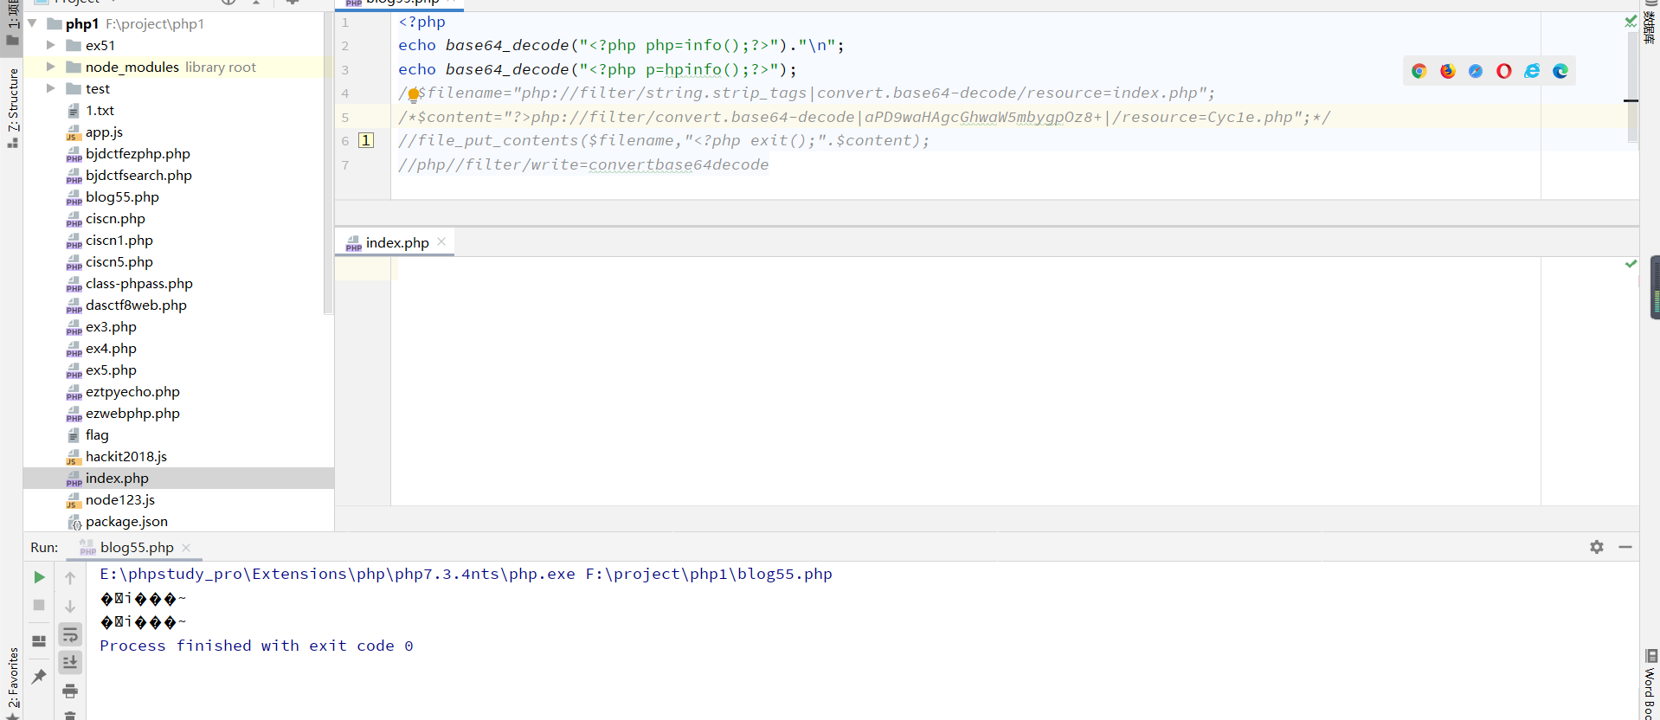Select the flag file

97,434
